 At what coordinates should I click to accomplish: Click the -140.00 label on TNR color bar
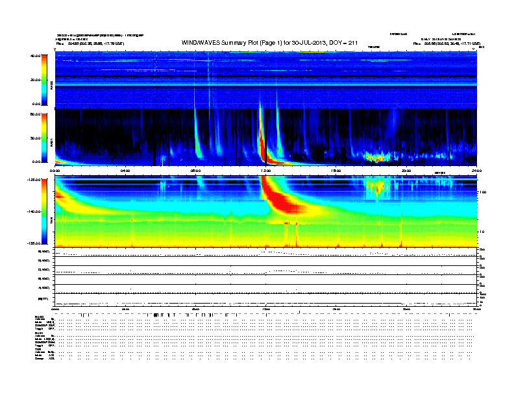click(34, 211)
